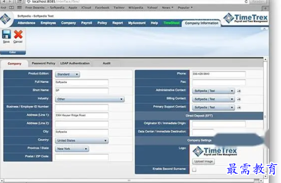
Task: Click the horizontal scrollbar left arrow
Action: pos(2,181)
